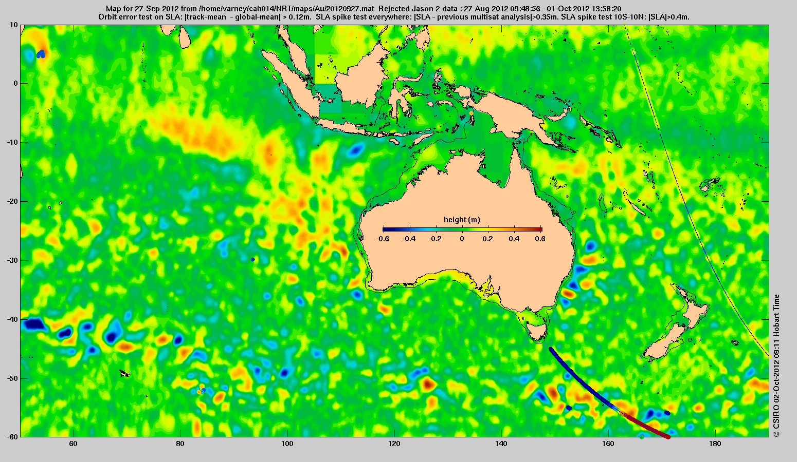Click the blue data cluster near longitude 54 north
The image size is (797, 462).
tap(41, 54)
